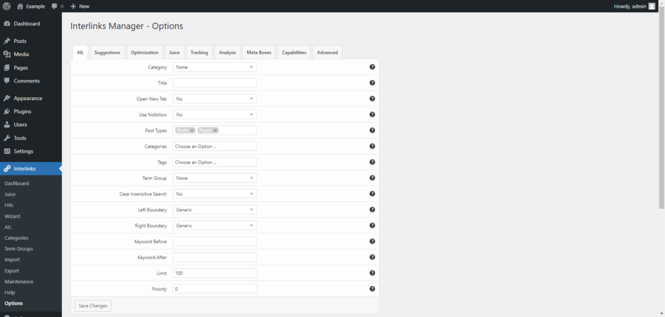The width and height of the screenshot is (665, 317).
Task: Open help icon for Right Boundary
Action: click(372, 225)
